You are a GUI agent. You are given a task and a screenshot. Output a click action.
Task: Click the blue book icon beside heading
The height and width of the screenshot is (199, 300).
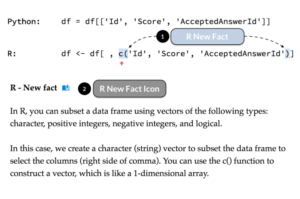pyautogui.click(x=66, y=88)
